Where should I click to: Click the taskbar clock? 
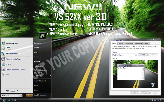[x=160, y=100]
